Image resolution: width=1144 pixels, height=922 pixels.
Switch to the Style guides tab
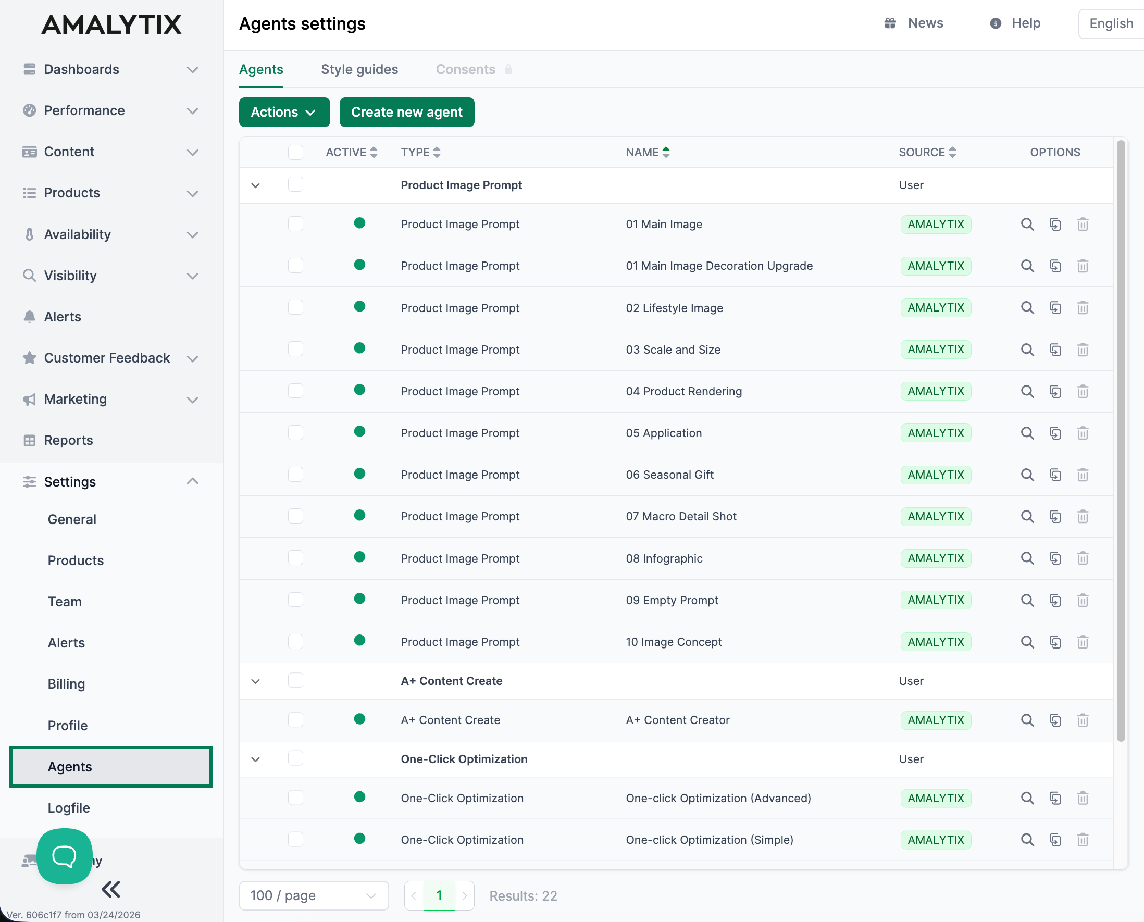(359, 69)
